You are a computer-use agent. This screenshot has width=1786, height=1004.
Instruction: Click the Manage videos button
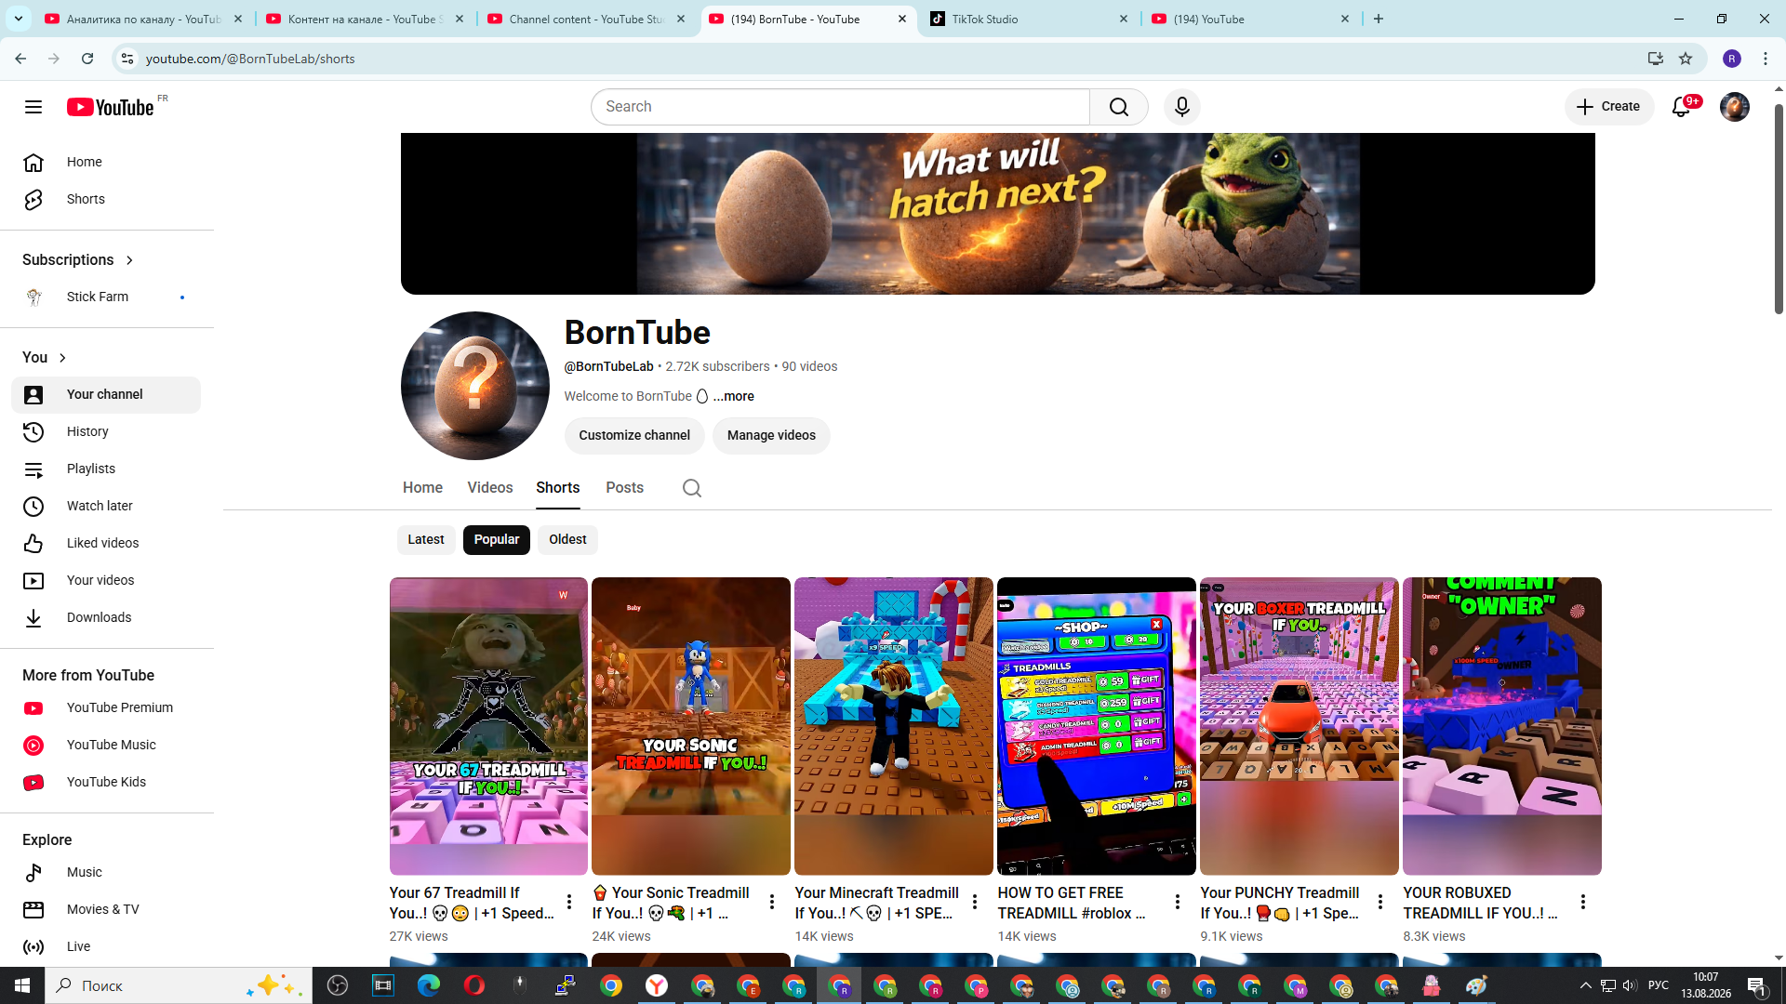pos(771,436)
